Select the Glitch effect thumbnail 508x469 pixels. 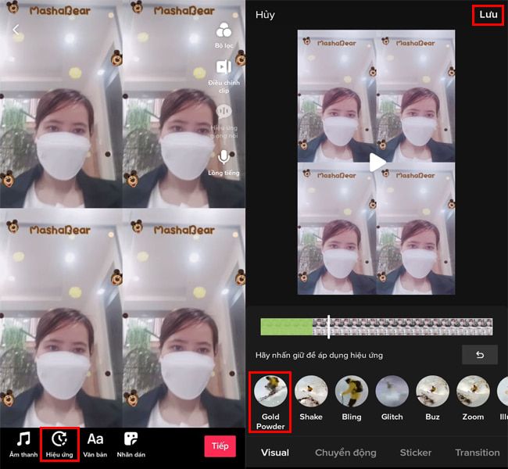point(392,392)
